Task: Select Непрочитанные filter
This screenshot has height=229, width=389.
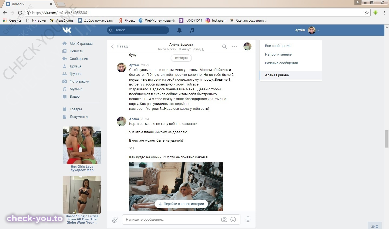Action: click(278, 54)
